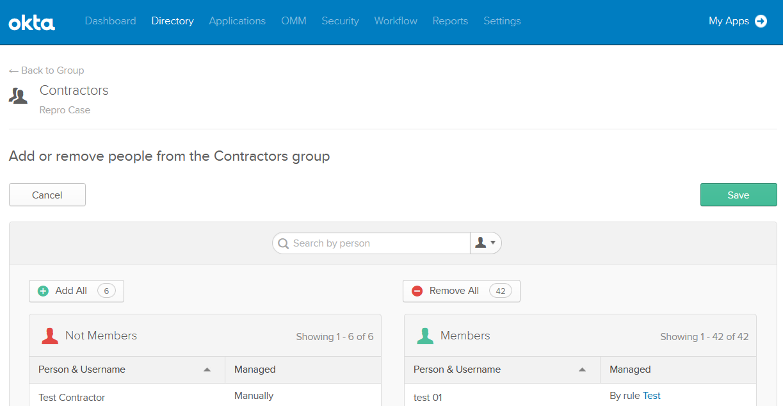The image size is (783, 406).
Task: Go to the Applications tab
Action: (237, 21)
